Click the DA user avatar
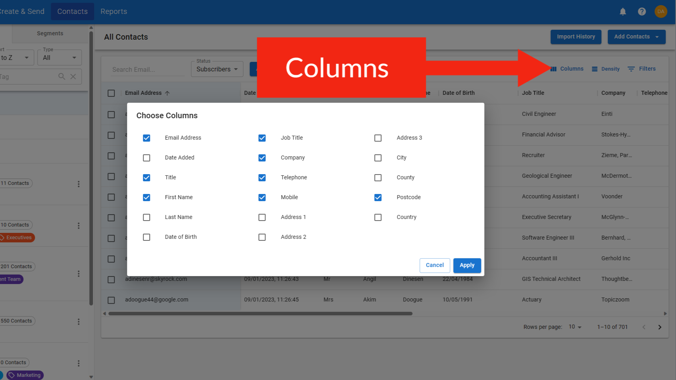This screenshot has width=676, height=380. [661, 12]
